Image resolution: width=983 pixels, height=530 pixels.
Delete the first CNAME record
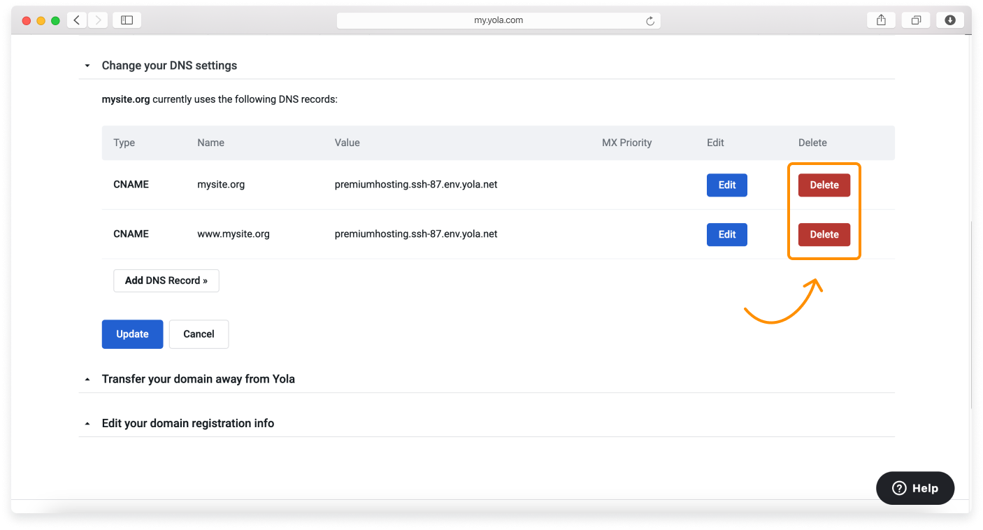tap(824, 185)
